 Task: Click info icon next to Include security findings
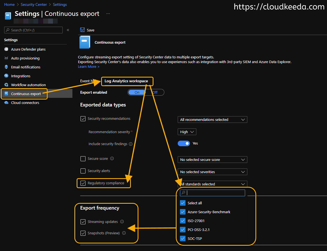point(131,144)
